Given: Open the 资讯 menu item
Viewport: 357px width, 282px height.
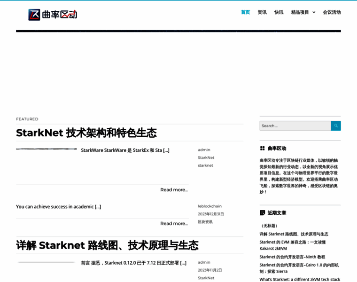Looking at the screenshot, I should click(x=262, y=12).
